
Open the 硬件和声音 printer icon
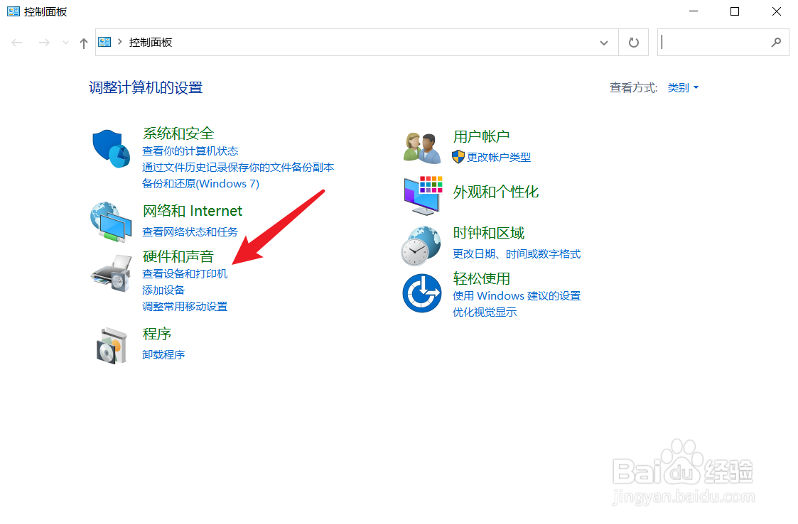click(112, 273)
